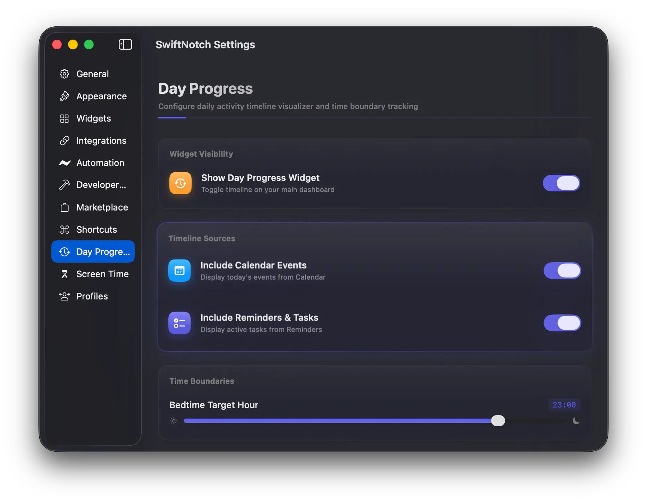This screenshot has height=503, width=647.
Task: Click the Day Progress clock icon in sidebar
Action: click(65, 251)
